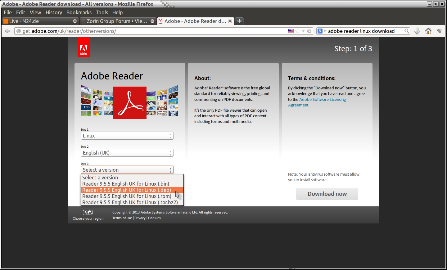The height and width of the screenshot is (270, 447).
Task: Click the reload page icon
Action: coord(309,31)
